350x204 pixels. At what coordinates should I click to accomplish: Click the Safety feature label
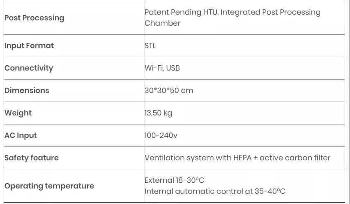pyautogui.click(x=31, y=158)
